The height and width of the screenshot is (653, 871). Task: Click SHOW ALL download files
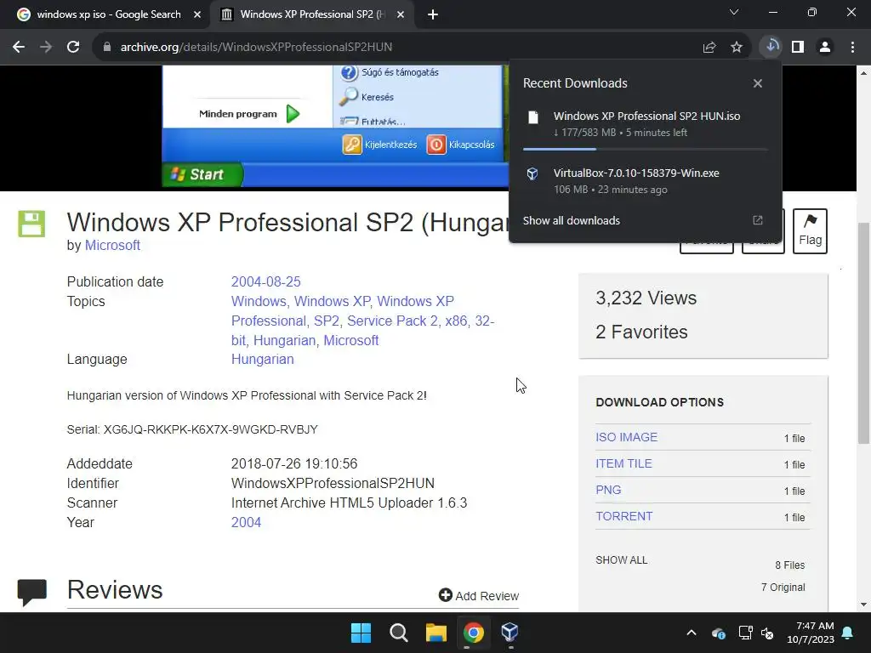pos(621,559)
